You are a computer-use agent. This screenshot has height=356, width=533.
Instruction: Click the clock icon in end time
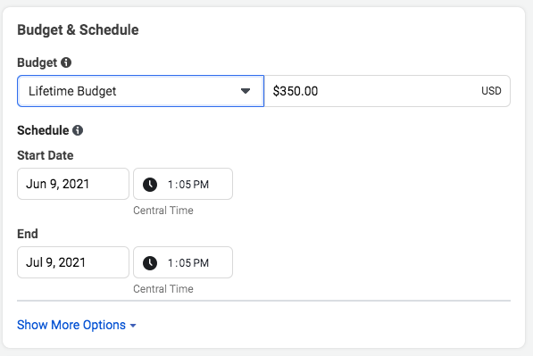click(x=150, y=263)
